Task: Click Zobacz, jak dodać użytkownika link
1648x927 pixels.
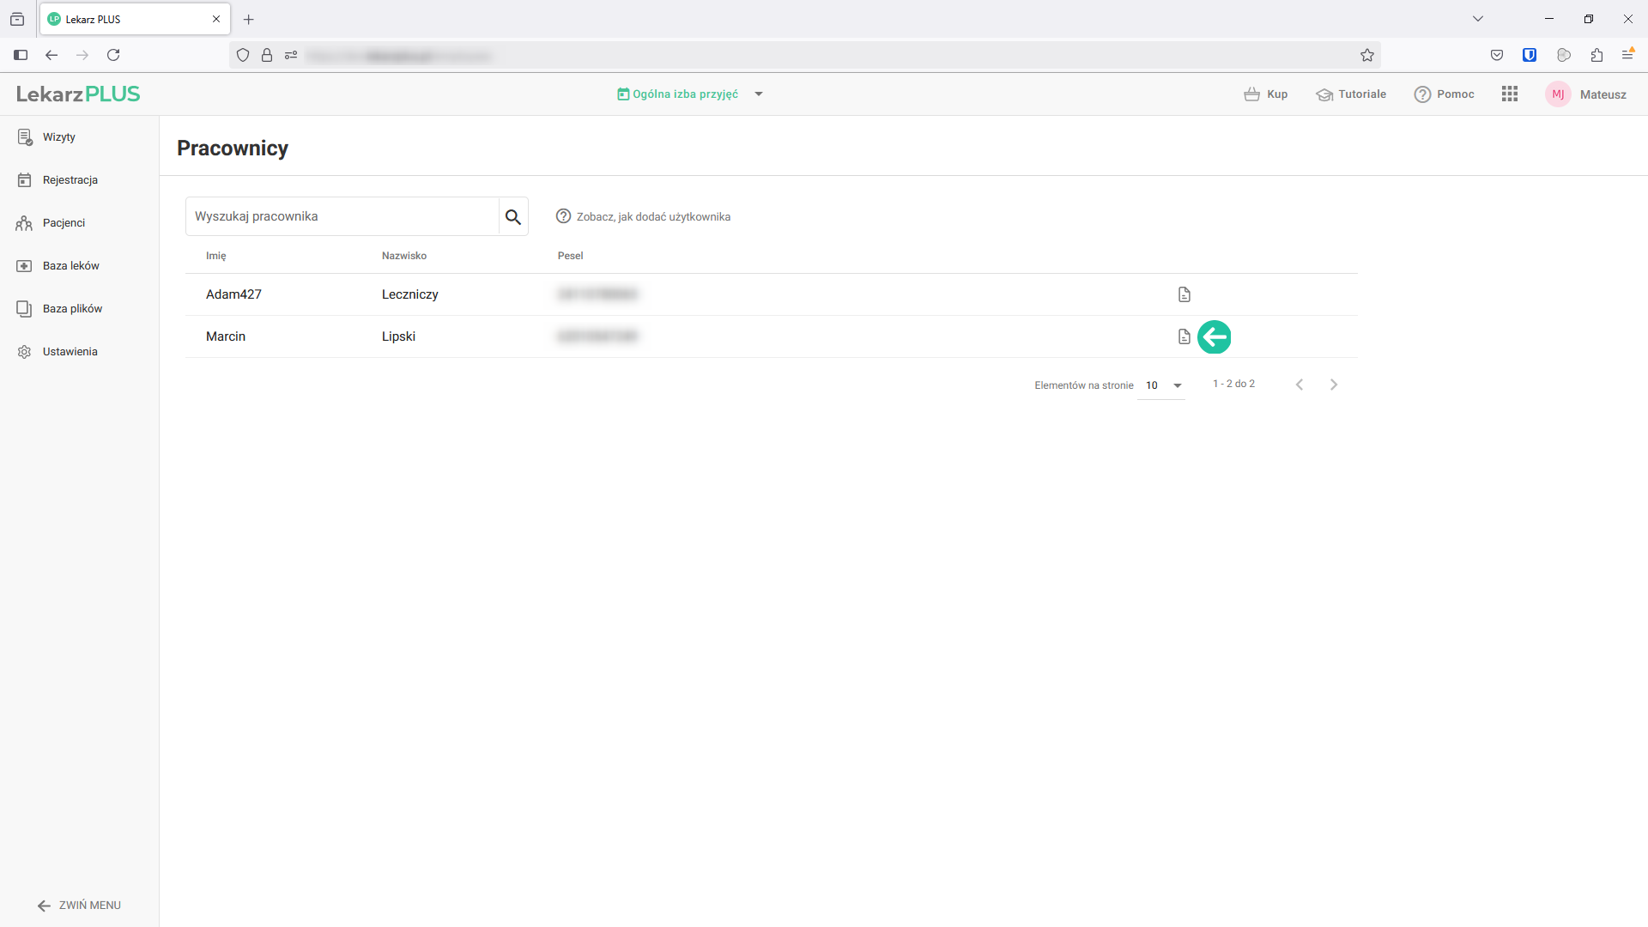Action: click(x=652, y=217)
